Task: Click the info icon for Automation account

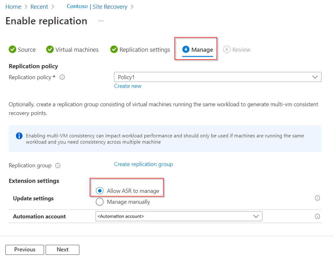Action: pos(317,216)
